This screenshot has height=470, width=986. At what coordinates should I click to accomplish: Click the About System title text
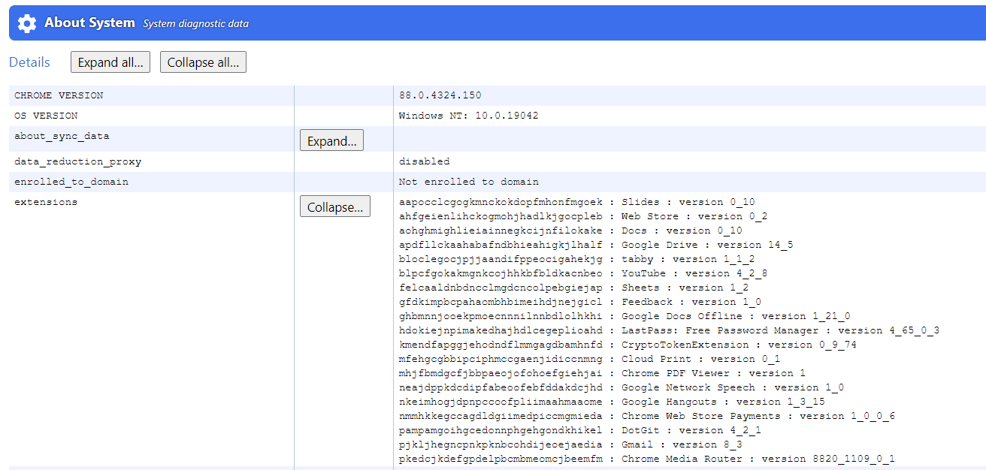(x=89, y=23)
